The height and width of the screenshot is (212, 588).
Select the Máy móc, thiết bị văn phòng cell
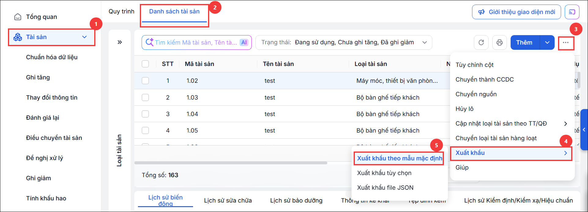tap(397, 81)
